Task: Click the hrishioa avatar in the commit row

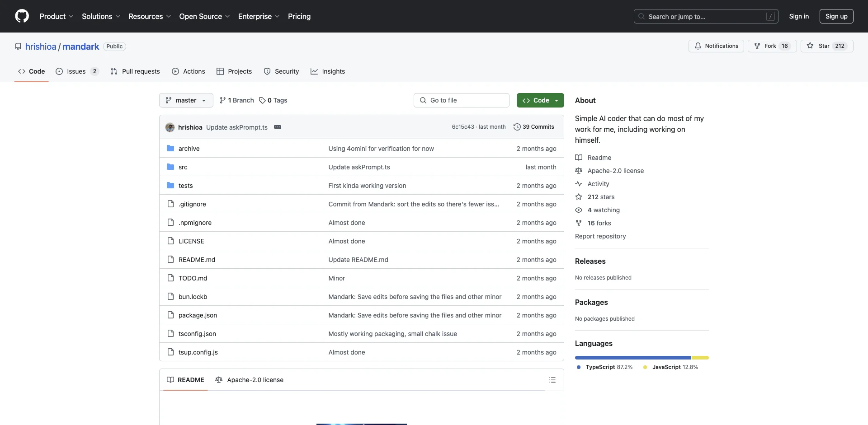Action: pyautogui.click(x=170, y=127)
